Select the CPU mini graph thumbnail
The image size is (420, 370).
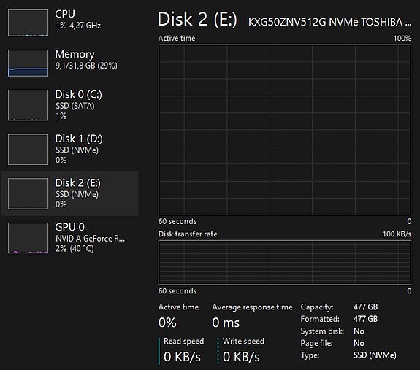(28, 23)
